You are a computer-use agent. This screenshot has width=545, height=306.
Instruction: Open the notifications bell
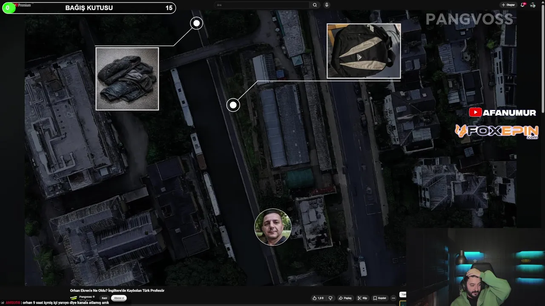coord(523,5)
